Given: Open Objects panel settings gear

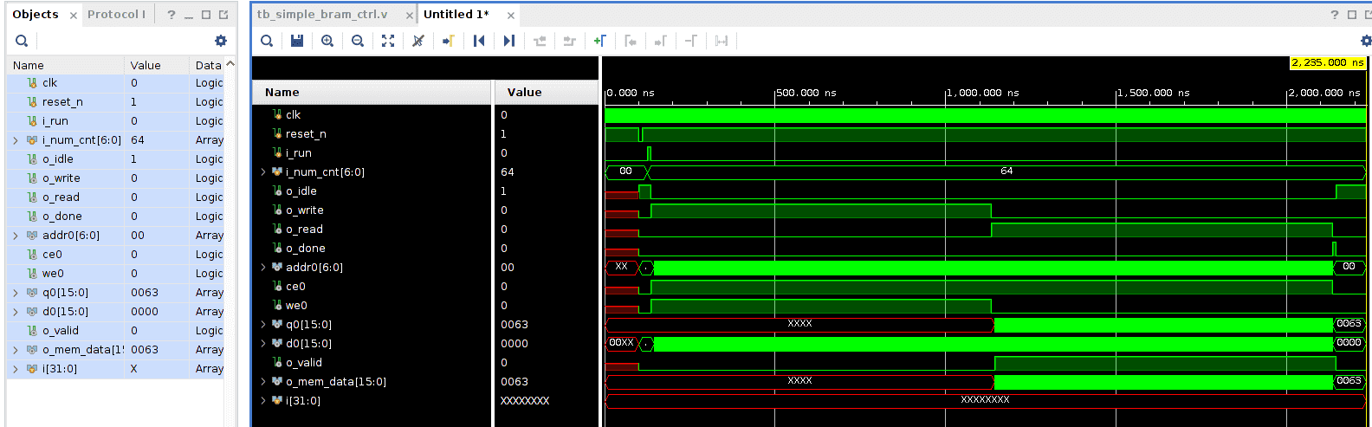Looking at the screenshot, I should (221, 41).
